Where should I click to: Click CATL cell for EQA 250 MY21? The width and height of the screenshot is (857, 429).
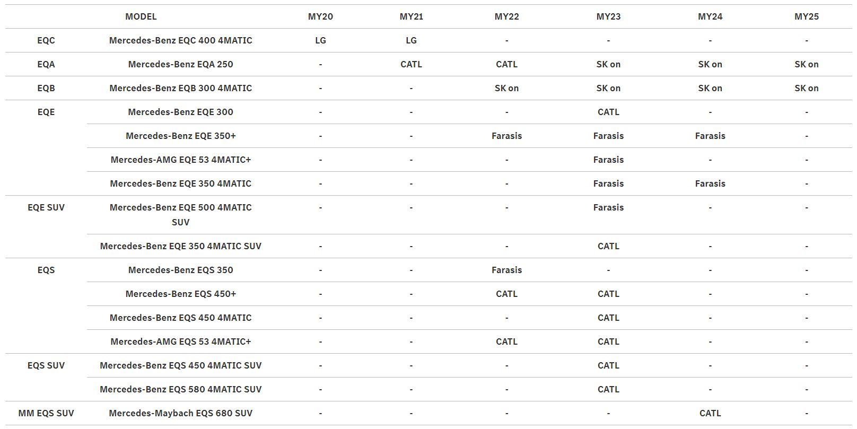411,64
